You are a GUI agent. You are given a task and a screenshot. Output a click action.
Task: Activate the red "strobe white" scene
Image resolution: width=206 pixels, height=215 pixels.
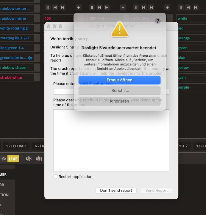(x=17, y=78)
